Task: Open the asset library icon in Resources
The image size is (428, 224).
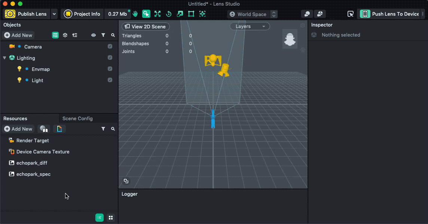Action: tap(44, 129)
